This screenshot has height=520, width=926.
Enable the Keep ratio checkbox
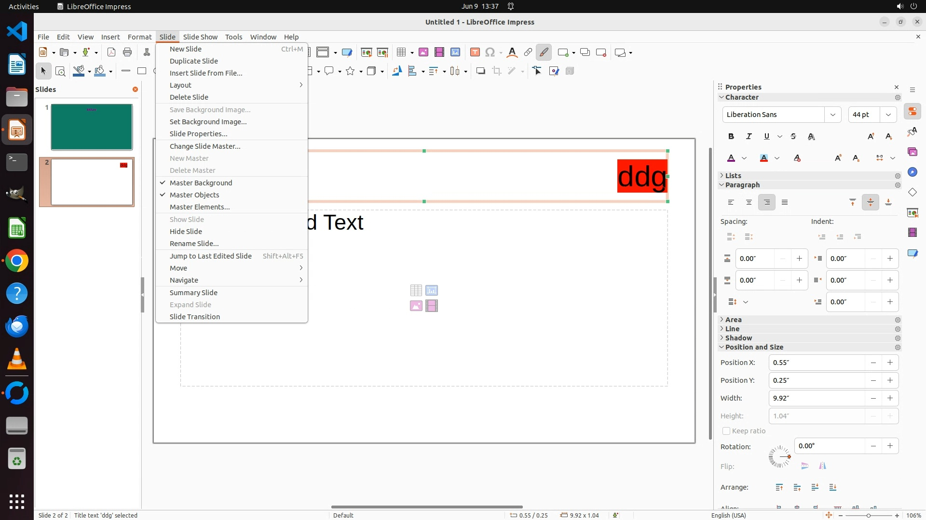726,431
